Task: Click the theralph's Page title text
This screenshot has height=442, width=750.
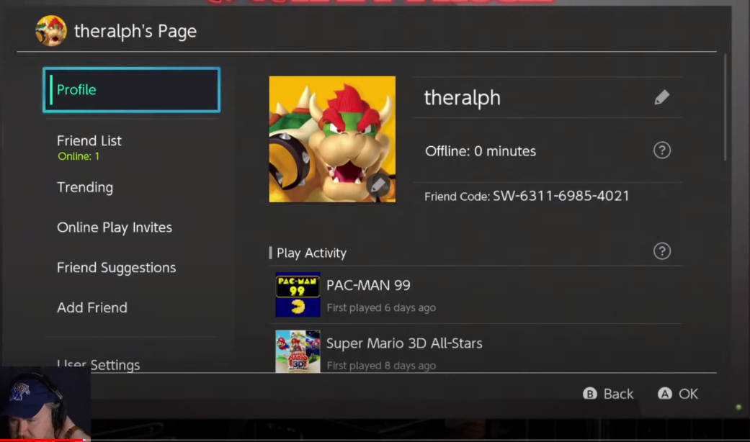Action: 135,31
